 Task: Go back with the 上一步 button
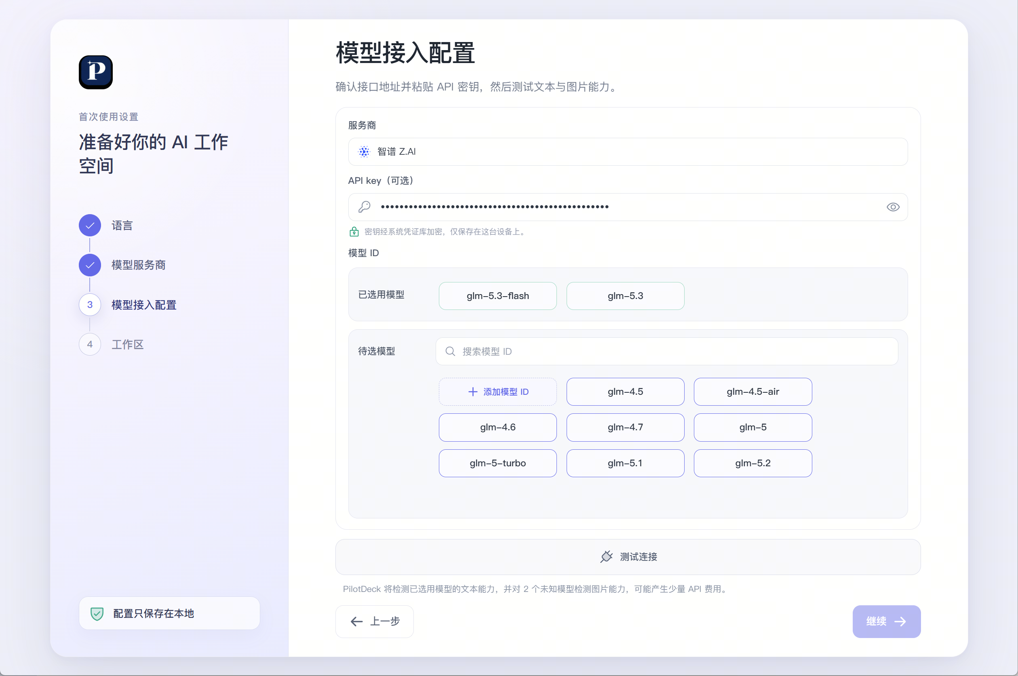coord(374,622)
